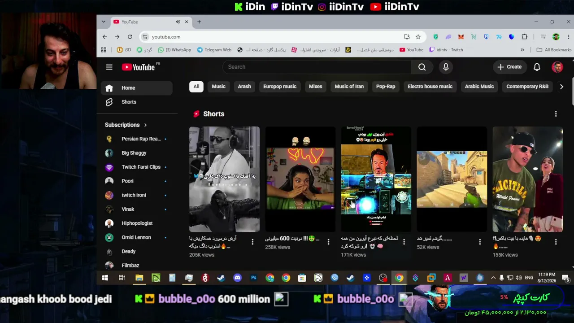Select the Arash filter chip
Viewport: 574px width, 323px height.
click(x=244, y=87)
